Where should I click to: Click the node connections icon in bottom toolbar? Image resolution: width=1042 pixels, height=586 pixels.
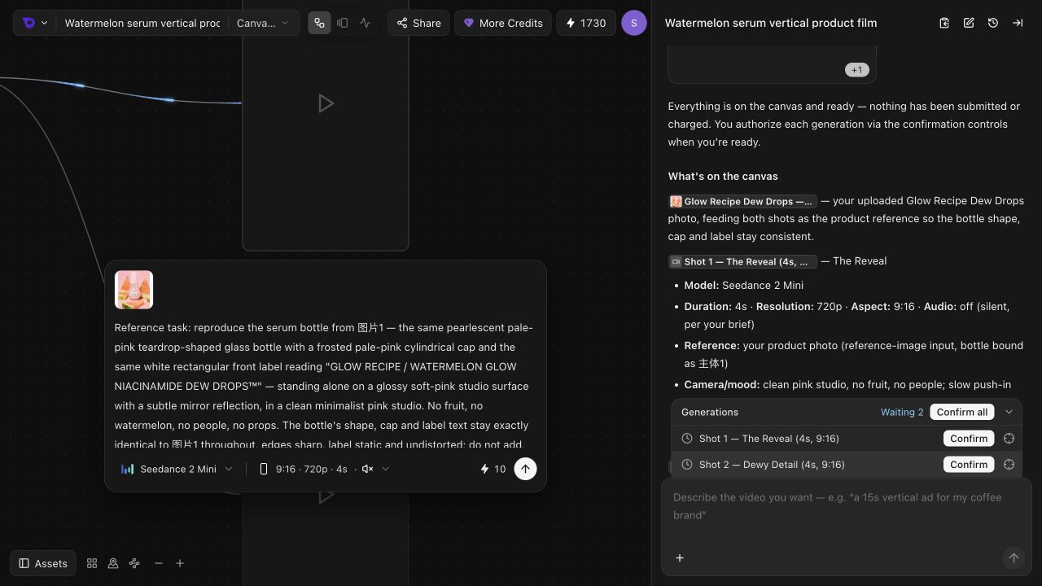(x=134, y=563)
